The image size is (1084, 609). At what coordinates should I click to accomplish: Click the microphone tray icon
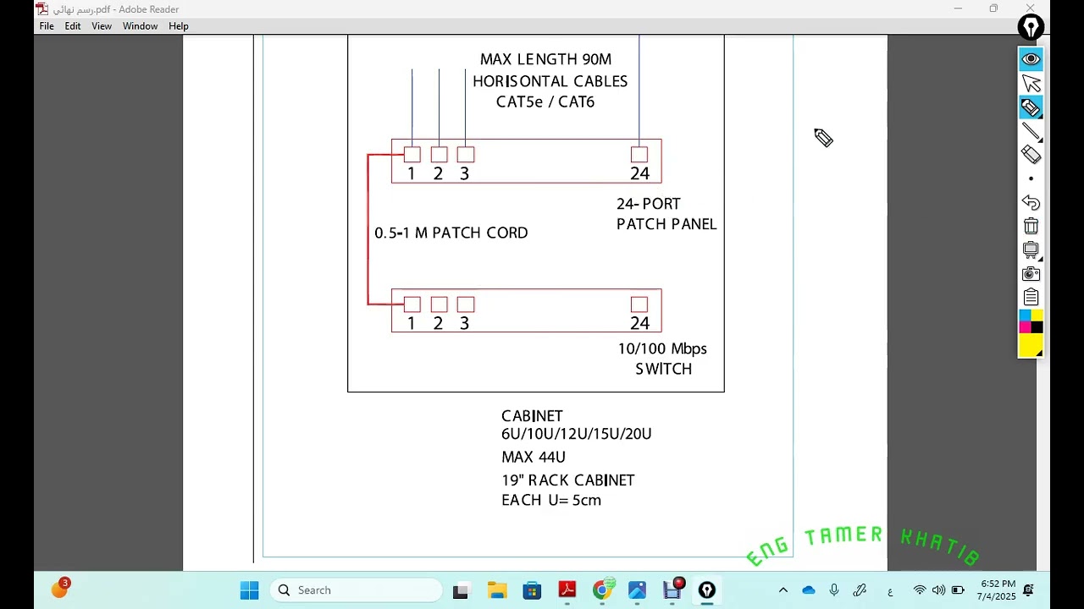point(834,590)
